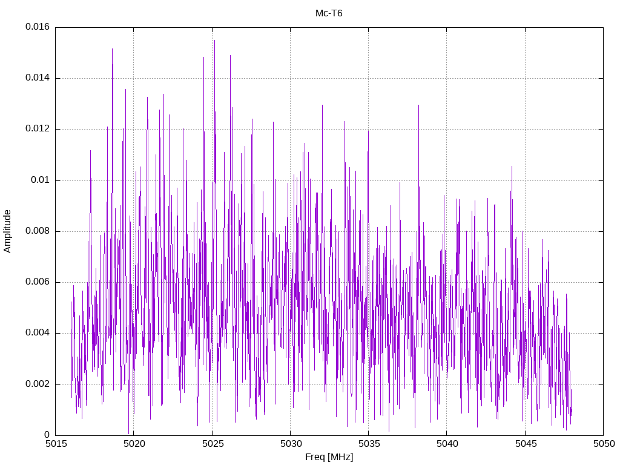Click the y-axis tick label 0.006
The image size is (620, 465).
[x=38, y=282]
